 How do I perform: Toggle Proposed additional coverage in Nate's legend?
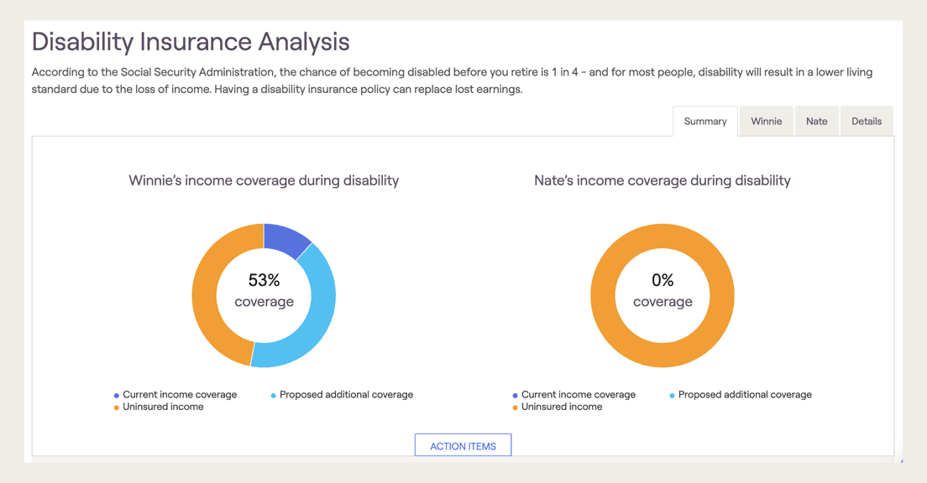[x=741, y=394]
